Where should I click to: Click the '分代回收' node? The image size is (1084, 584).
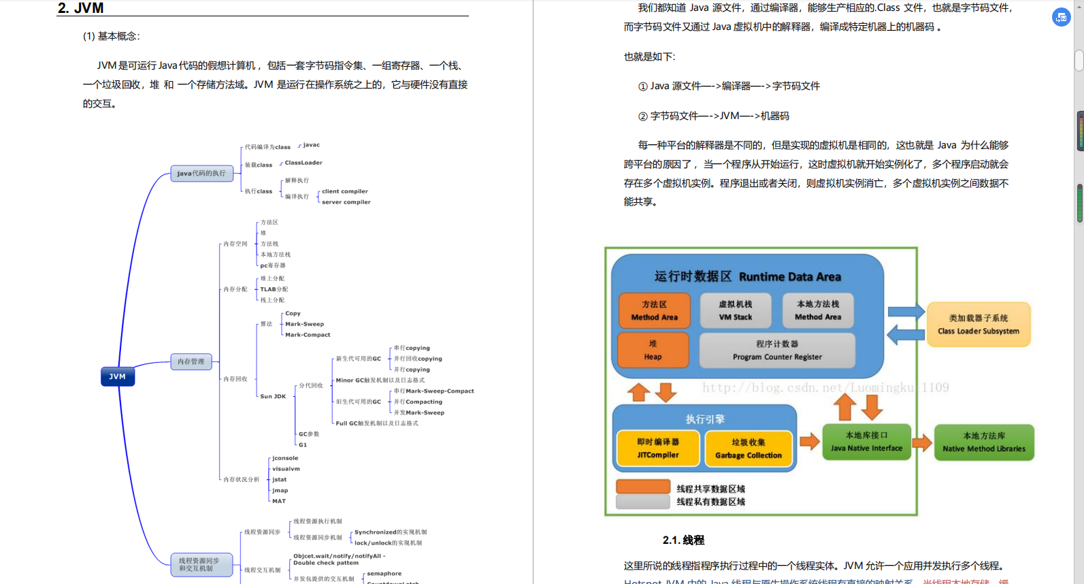(x=311, y=385)
